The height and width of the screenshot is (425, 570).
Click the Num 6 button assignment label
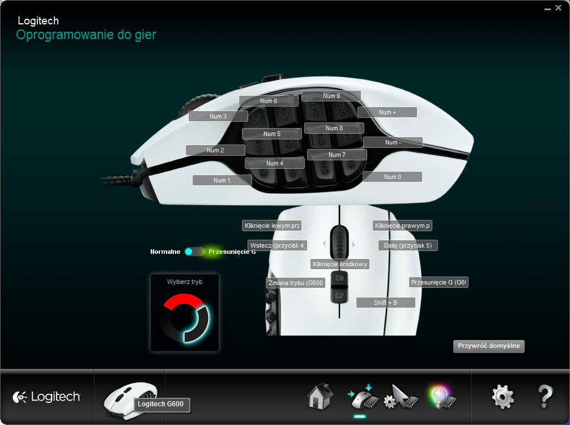tap(269, 101)
